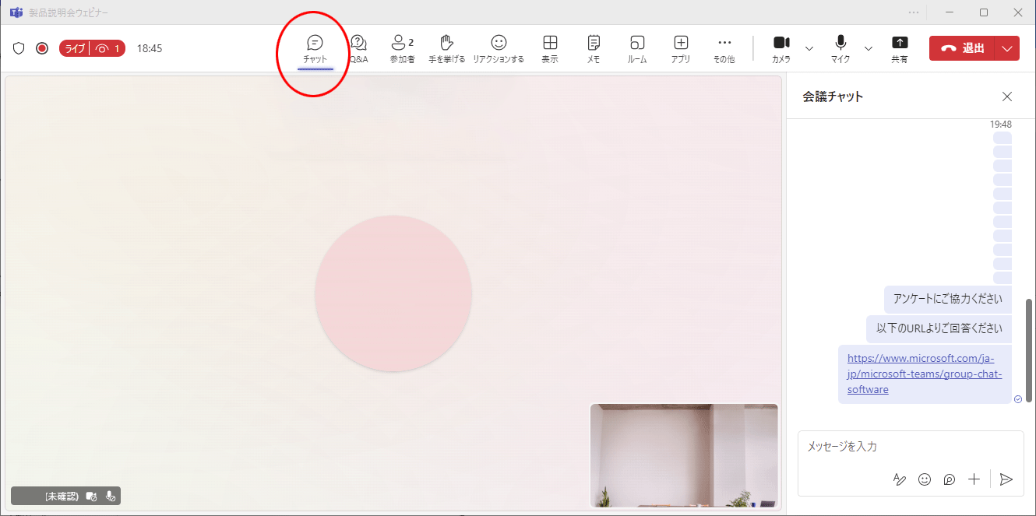Click the chat panel vertical scrollbar

click(x=1030, y=350)
